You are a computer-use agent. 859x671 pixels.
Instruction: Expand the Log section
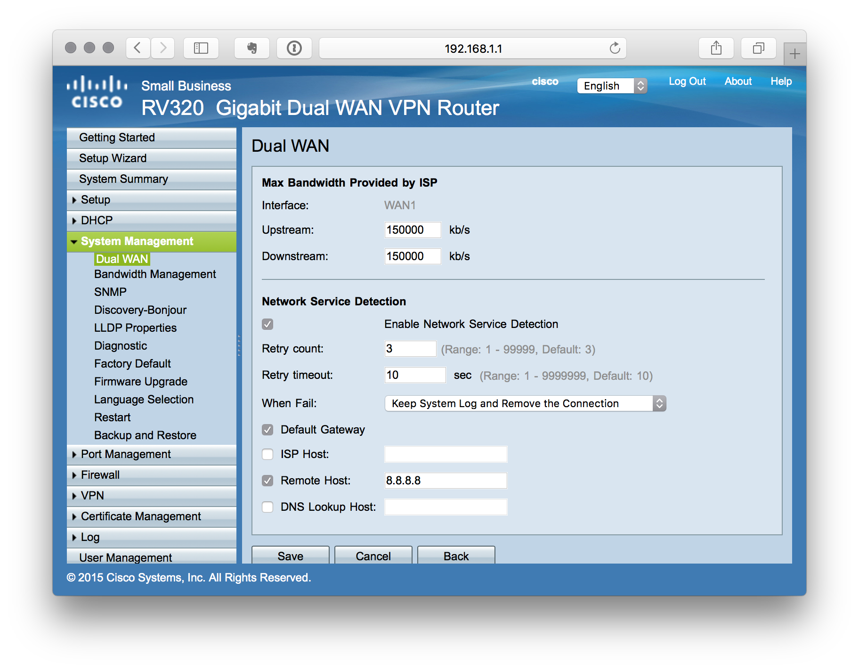coord(152,537)
